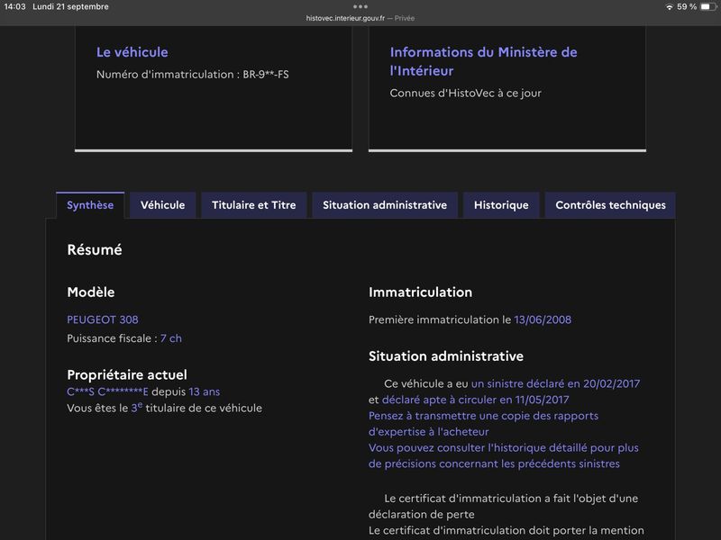Tap the Wi-Fi status icon

click(670, 7)
